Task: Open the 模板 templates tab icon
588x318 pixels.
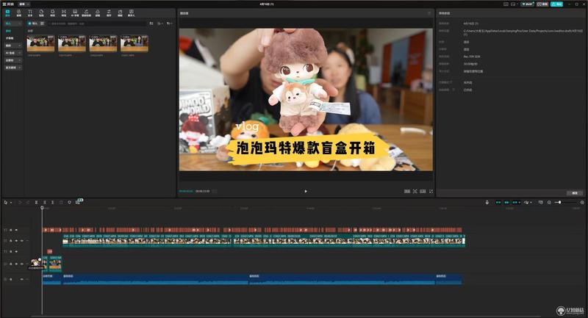Action: click(x=120, y=12)
